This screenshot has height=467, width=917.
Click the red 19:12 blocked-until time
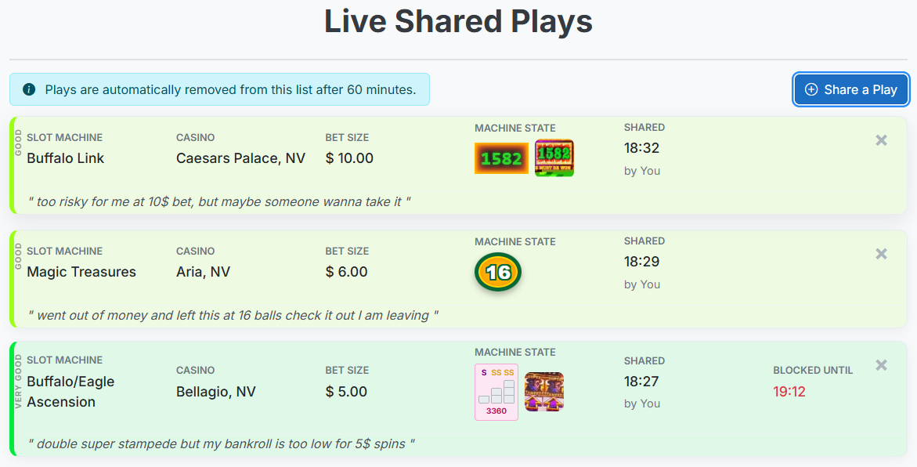pos(789,391)
